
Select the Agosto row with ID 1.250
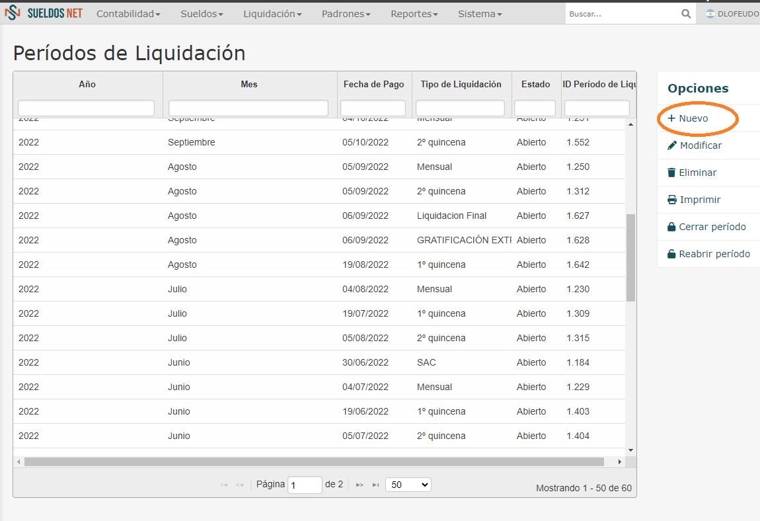[319, 167]
